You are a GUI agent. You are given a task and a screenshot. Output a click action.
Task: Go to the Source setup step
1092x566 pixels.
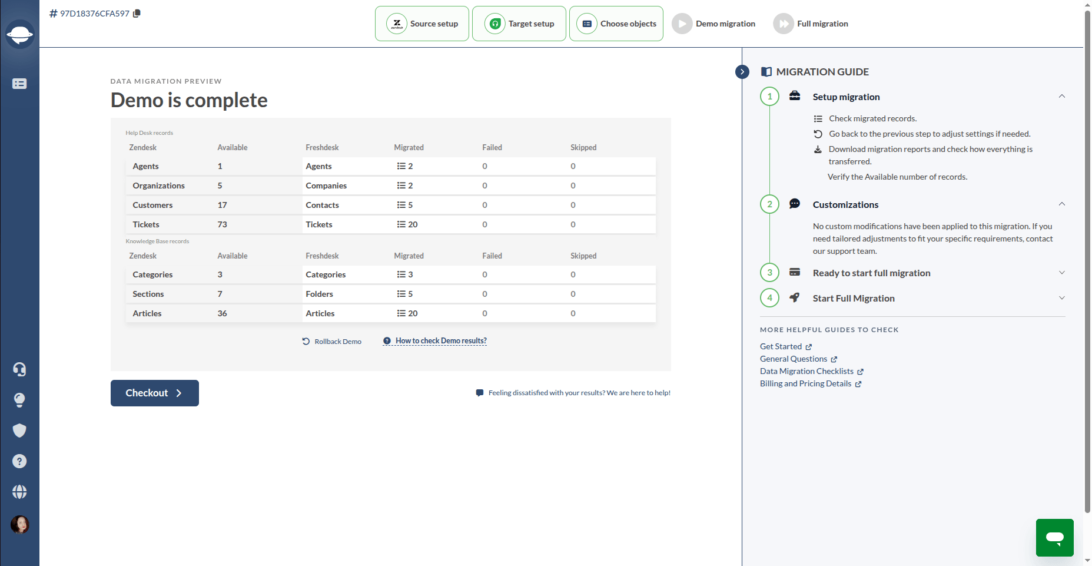click(x=422, y=24)
